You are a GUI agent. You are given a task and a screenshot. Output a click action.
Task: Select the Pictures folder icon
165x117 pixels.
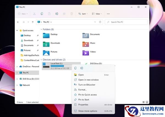[x=46, y=53]
